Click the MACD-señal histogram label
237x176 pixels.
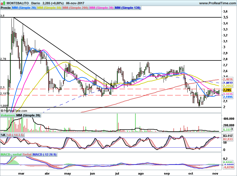point(11,154)
